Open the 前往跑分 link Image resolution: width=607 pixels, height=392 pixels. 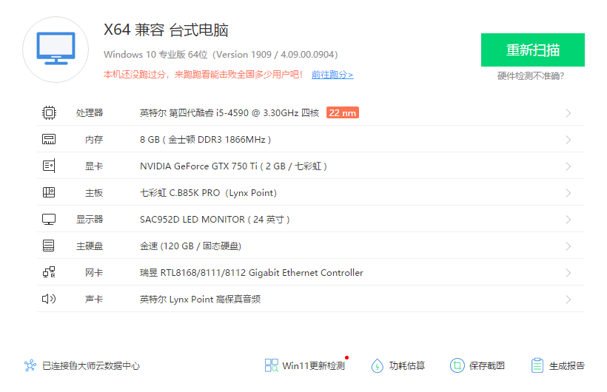tap(332, 75)
